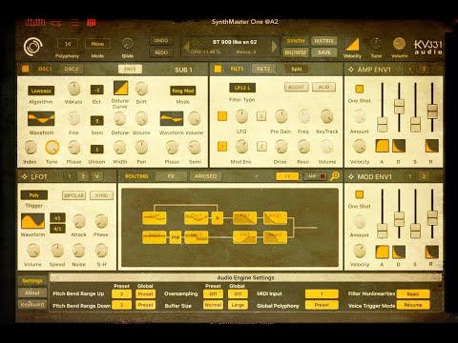Open the ARP/SEQ tab

point(205,176)
